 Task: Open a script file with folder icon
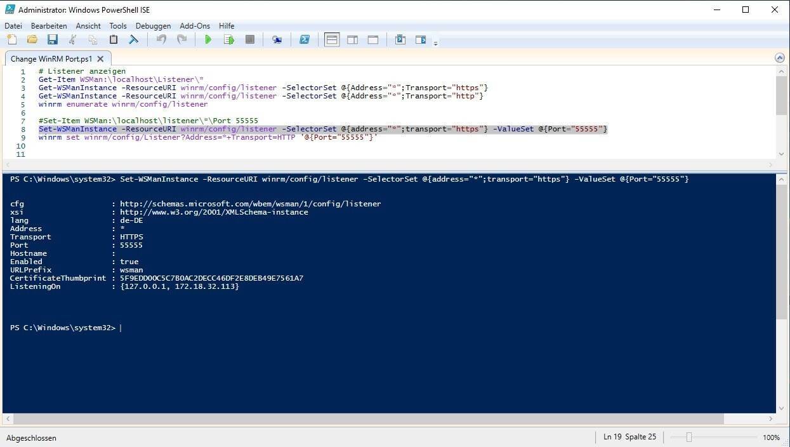(x=32, y=40)
